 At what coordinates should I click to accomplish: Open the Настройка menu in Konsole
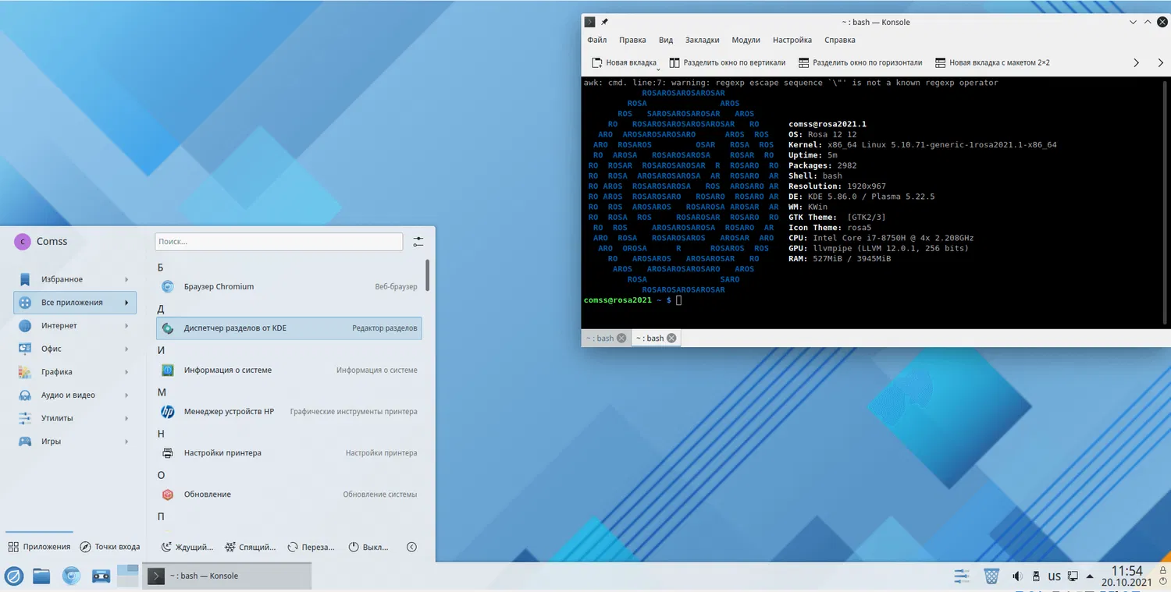(792, 40)
